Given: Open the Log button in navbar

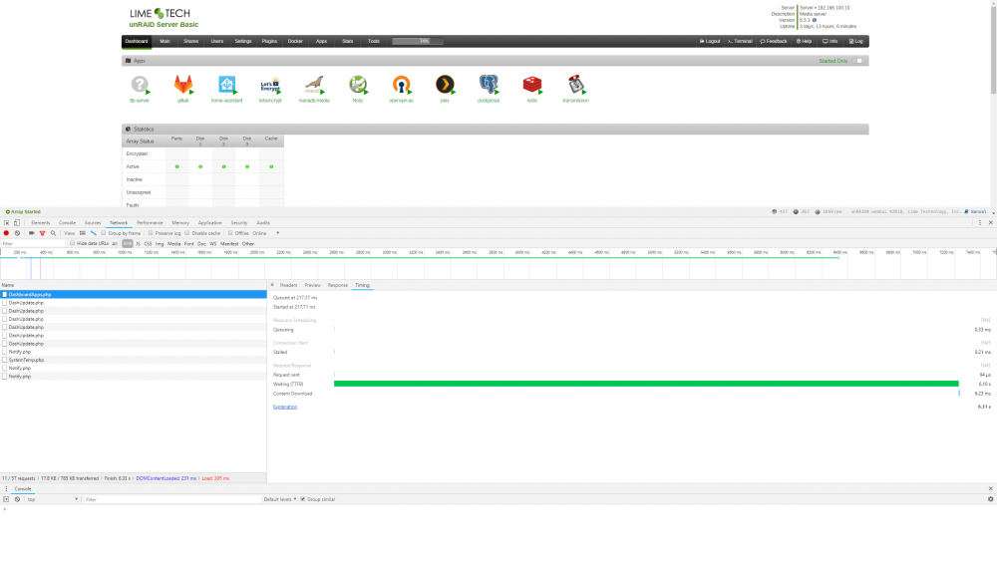Looking at the screenshot, I should coord(855,41).
